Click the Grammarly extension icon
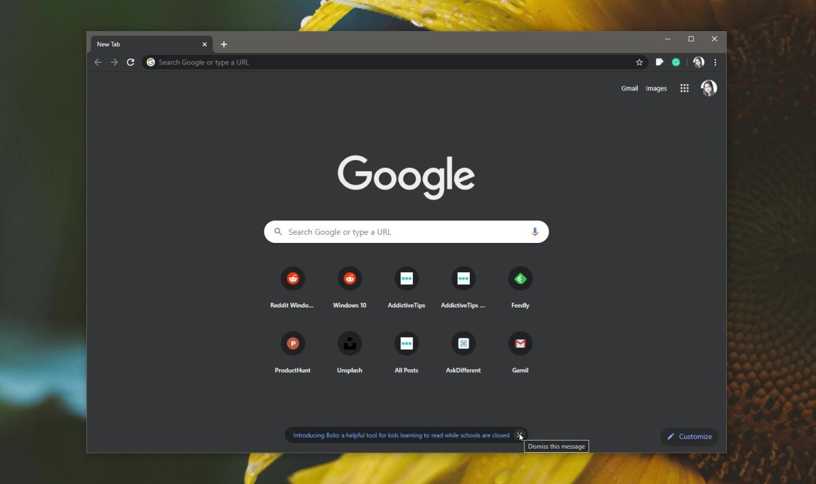The image size is (816, 484). coord(677,62)
